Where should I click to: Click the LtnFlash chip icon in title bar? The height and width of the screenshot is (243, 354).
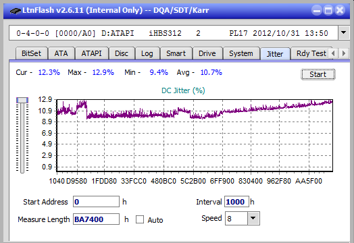[x=16, y=11]
